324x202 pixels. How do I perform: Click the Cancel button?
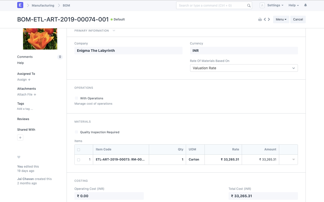tap(298, 19)
